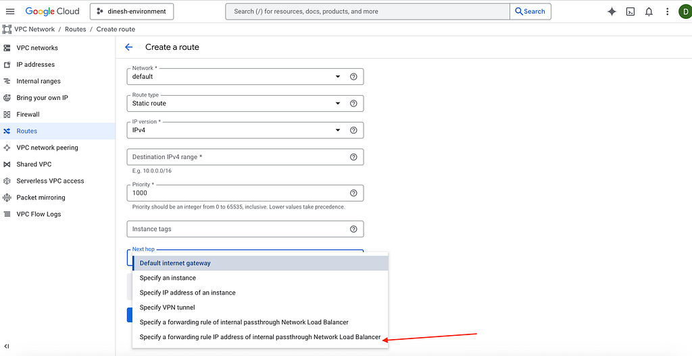Open IP addresses page in sidebar
Viewport: 692px width, 356px height.
tap(36, 64)
